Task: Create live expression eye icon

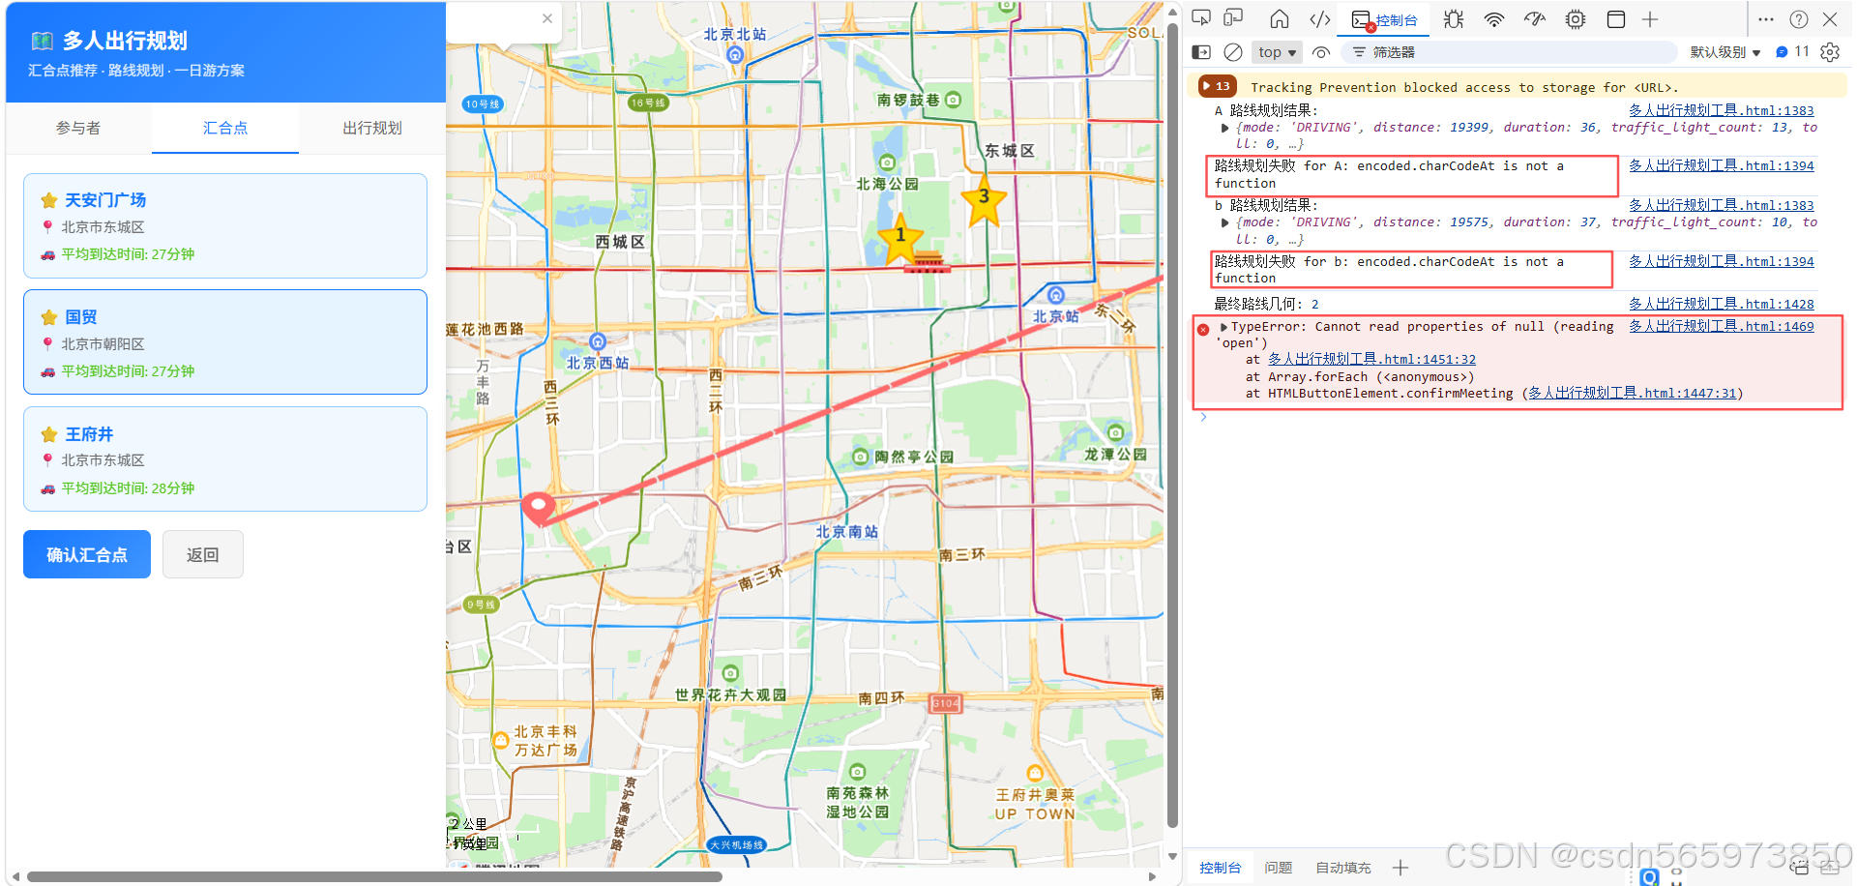Action: coord(1321,52)
